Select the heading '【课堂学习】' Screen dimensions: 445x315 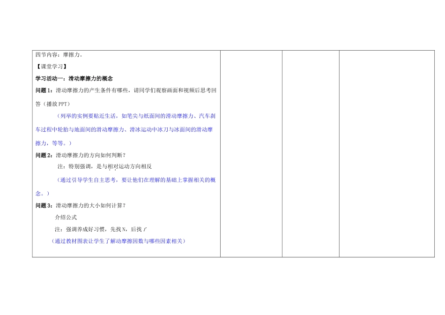(52, 67)
